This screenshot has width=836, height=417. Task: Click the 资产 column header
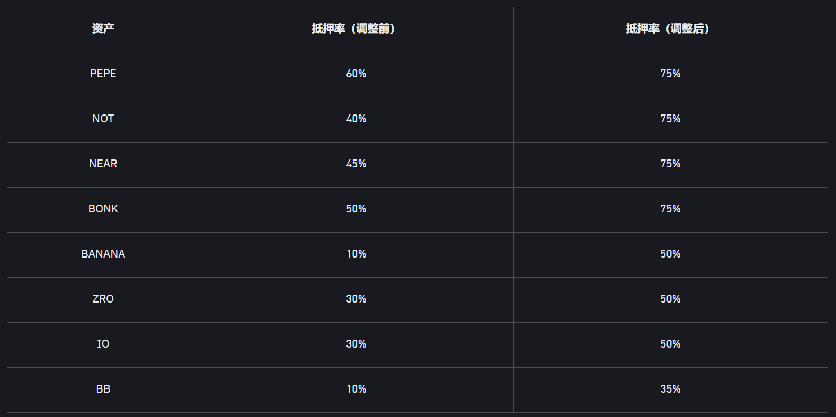[x=103, y=29]
